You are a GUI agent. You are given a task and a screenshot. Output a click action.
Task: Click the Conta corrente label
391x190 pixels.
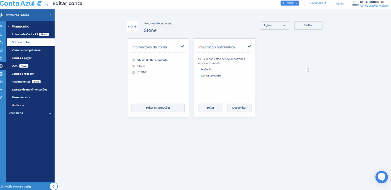tap(211, 76)
